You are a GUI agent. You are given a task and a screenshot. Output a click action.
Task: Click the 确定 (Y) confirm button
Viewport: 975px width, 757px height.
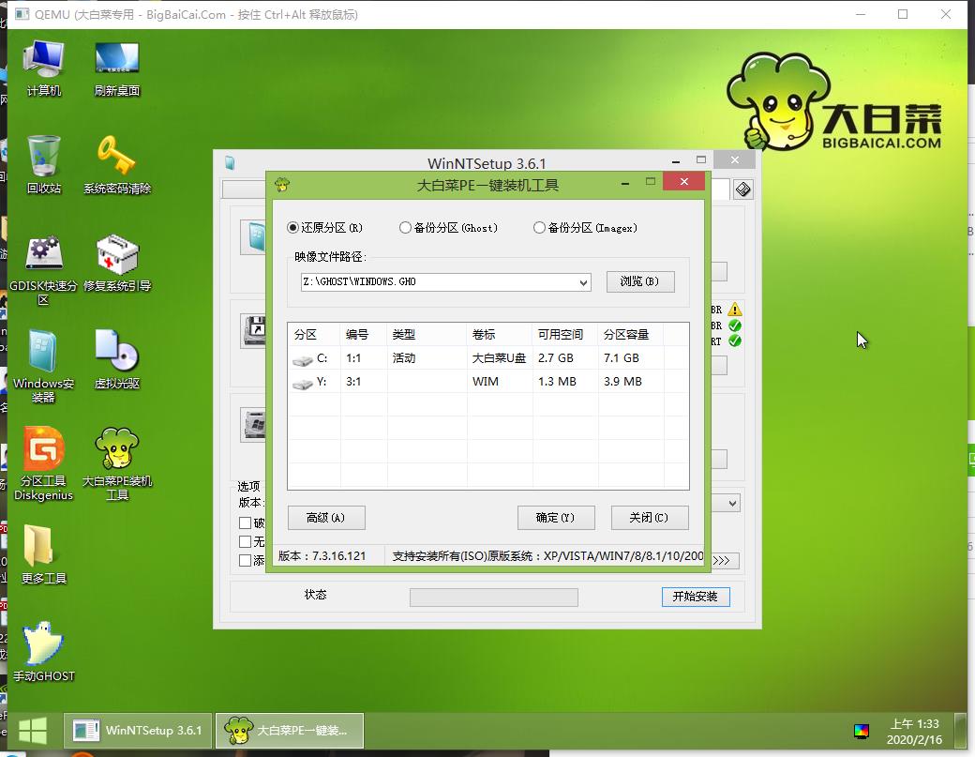(x=556, y=518)
